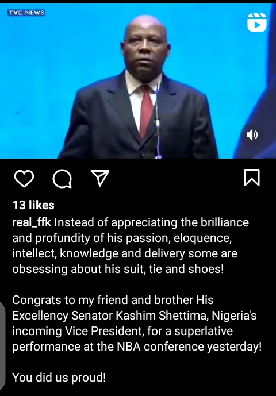Open comments via the speech bubble icon
This screenshot has height=396, width=276.
[x=62, y=179]
